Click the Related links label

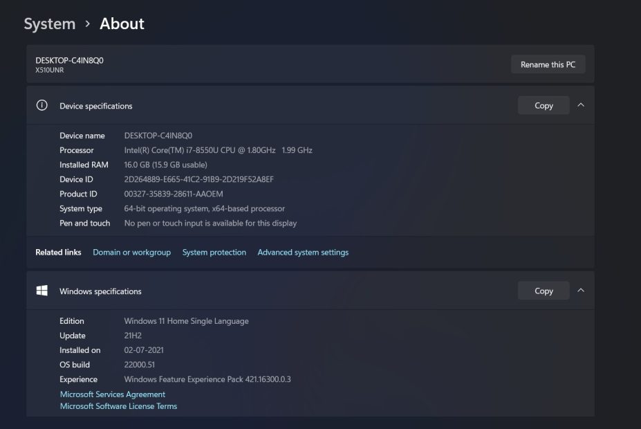(59, 253)
